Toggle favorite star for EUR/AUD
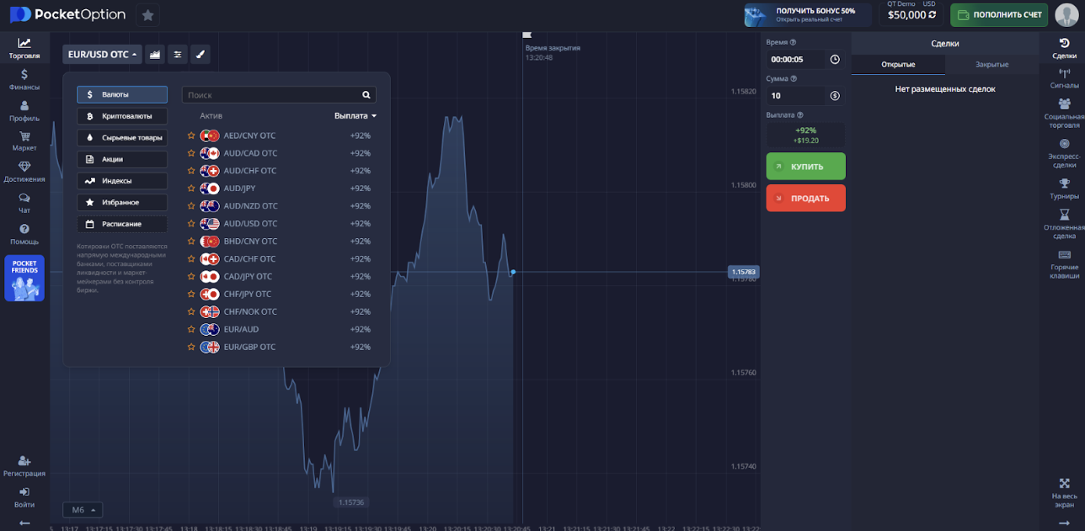 191,330
